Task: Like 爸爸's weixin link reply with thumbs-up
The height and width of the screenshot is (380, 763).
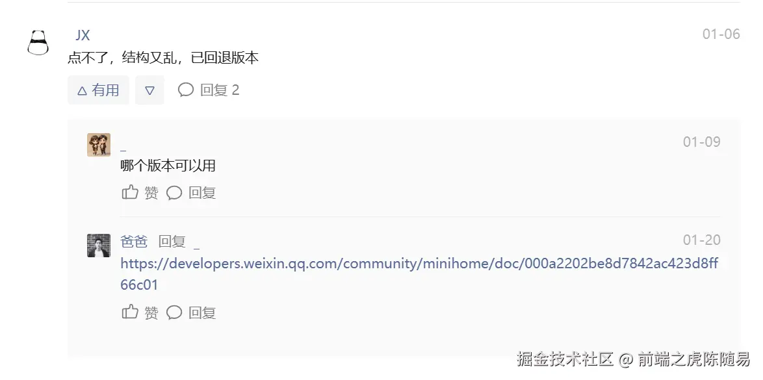Action: pos(140,312)
